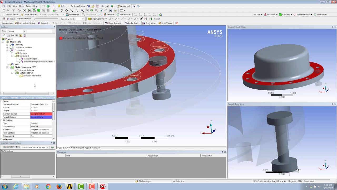
Task: Click the Windows Start button
Action: click(x=5, y=187)
